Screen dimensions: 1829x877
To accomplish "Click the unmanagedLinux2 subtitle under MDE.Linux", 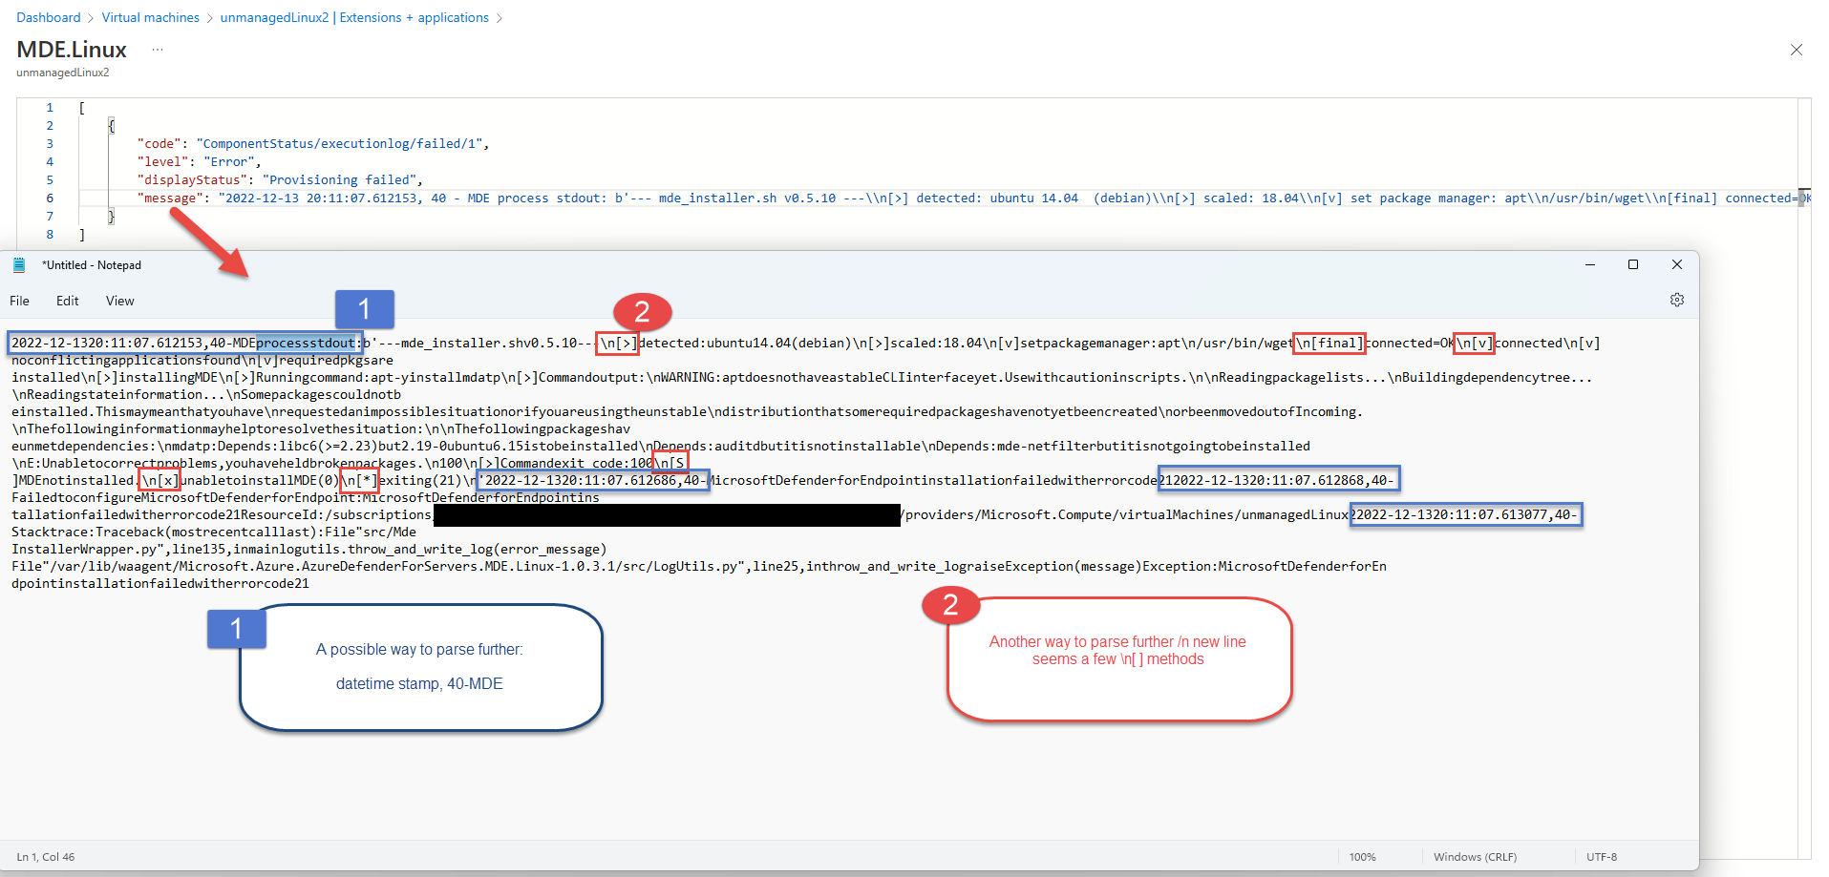I will tap(63, 73).
